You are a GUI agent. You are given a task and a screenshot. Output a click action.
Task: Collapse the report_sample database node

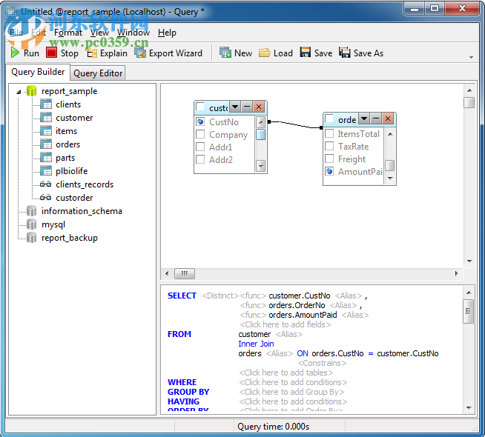19,91
